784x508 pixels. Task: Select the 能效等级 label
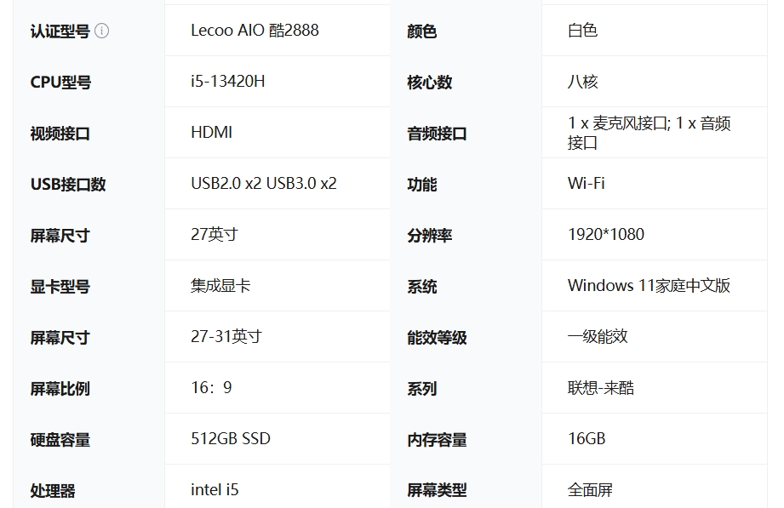pyautogui.click(x=437, y=338)
